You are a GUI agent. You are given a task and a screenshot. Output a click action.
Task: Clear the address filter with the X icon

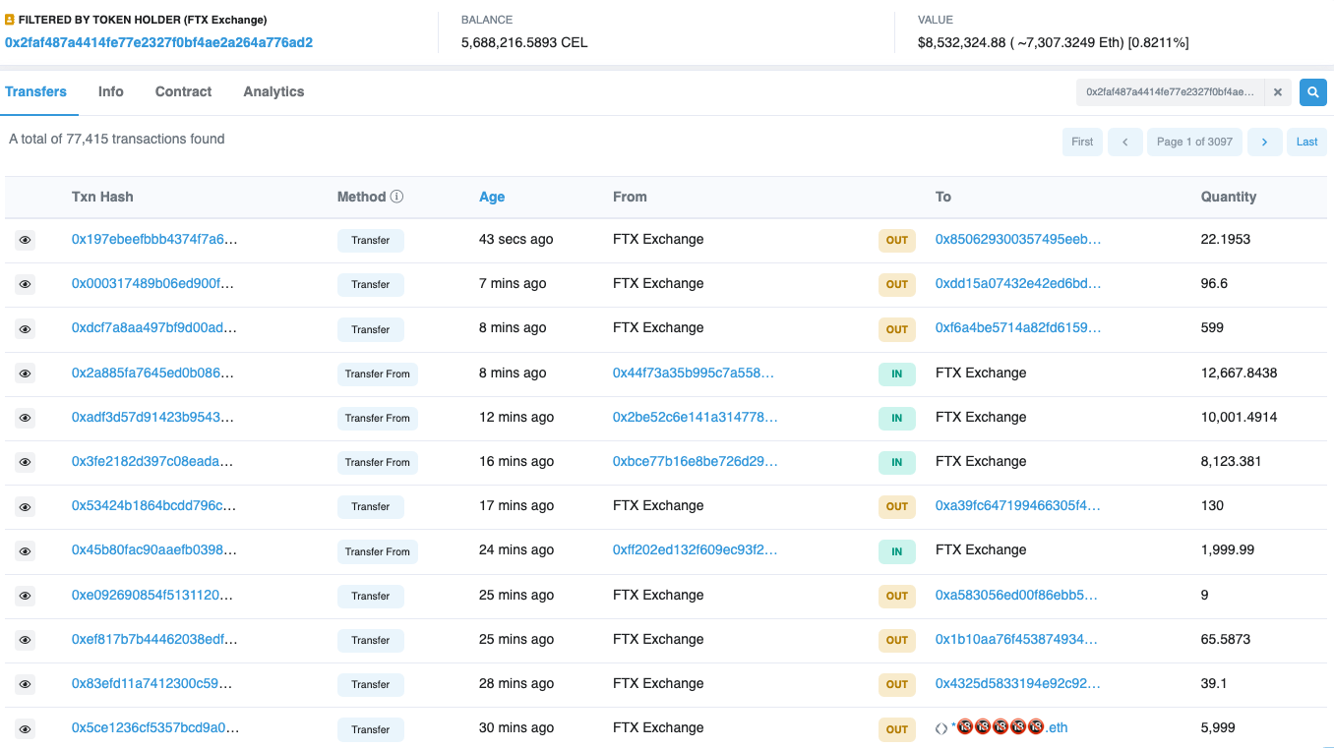click(x=1277, y=92)
